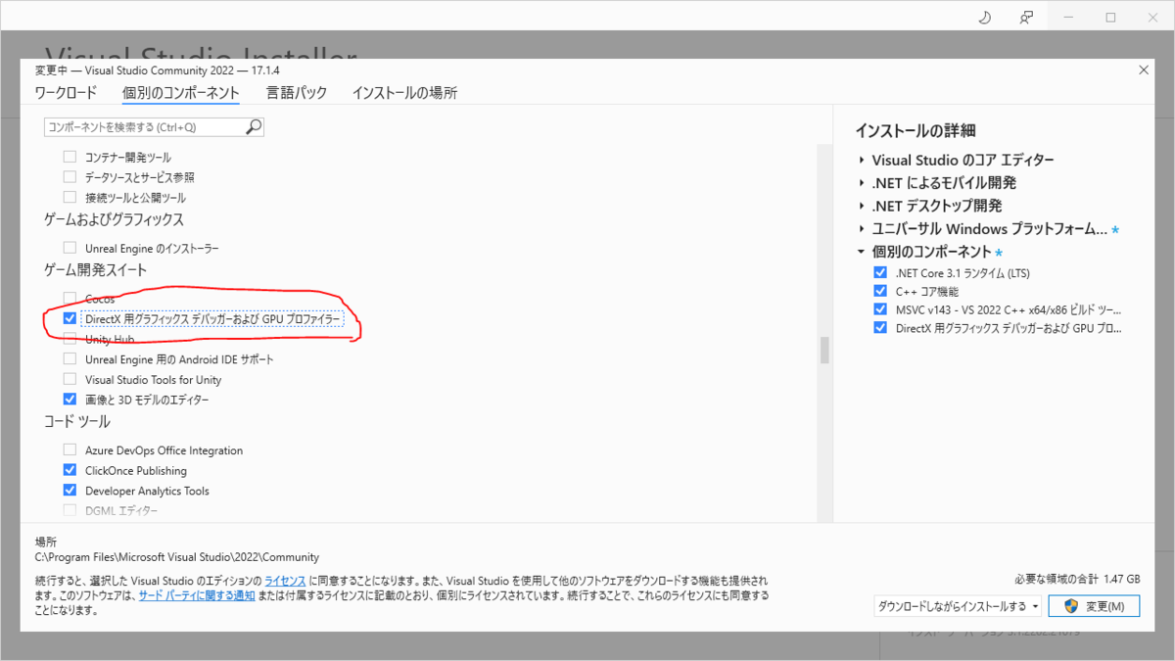Uncheck 画像と 3D モデルのエディター

click(x=70, y=399)
